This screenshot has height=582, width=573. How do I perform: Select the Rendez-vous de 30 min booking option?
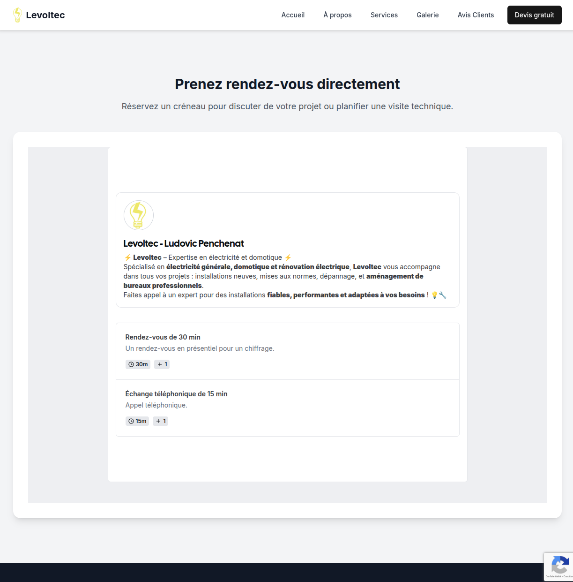coord(287,351)
